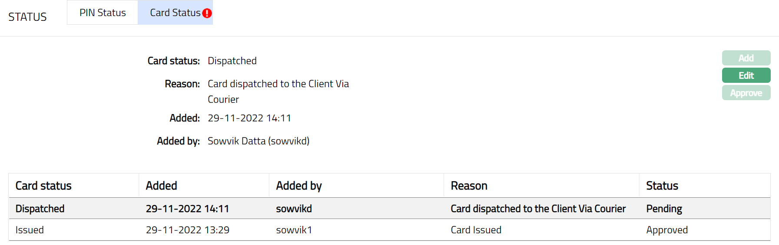
Task: Switch to the PIN Status tab
Action: coord(103,13)
